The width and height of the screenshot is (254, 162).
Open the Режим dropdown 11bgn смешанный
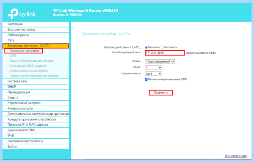click(x=160, y=62)
